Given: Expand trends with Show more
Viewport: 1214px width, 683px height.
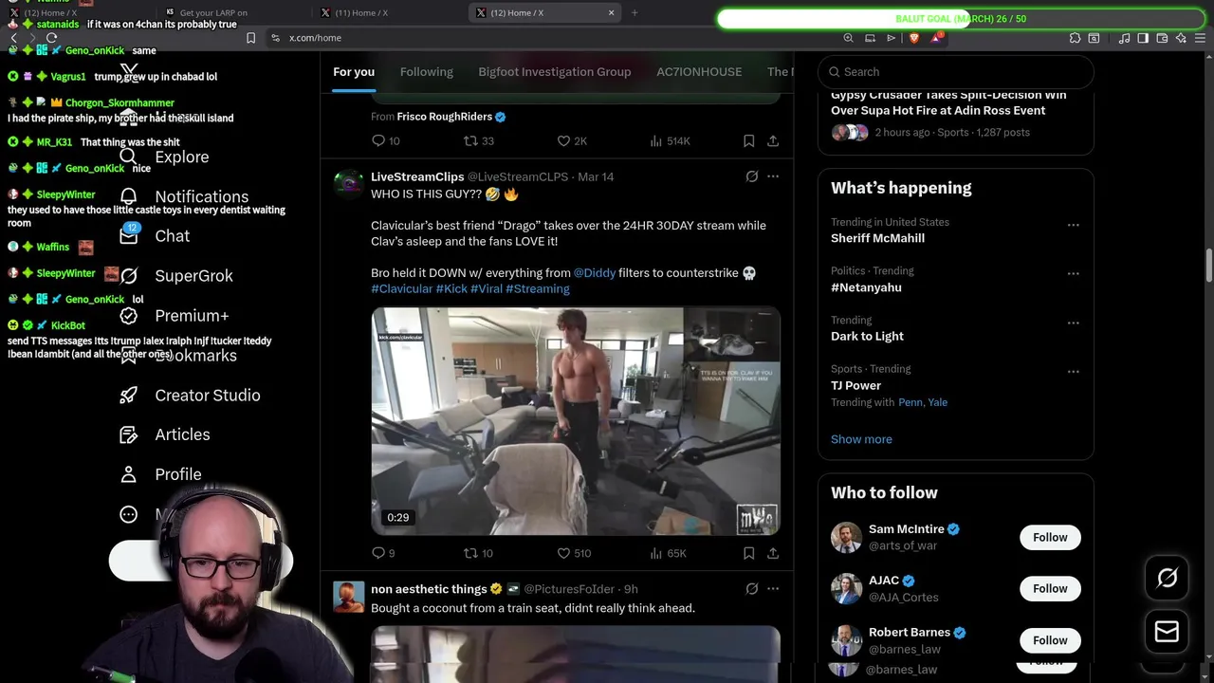Looking at the screenshot, I should pyautogui.click(x=861, y=439).
